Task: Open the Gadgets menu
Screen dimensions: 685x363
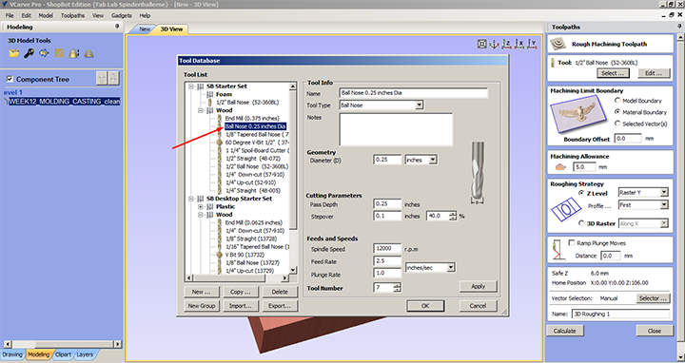Action: pos(122,16)
